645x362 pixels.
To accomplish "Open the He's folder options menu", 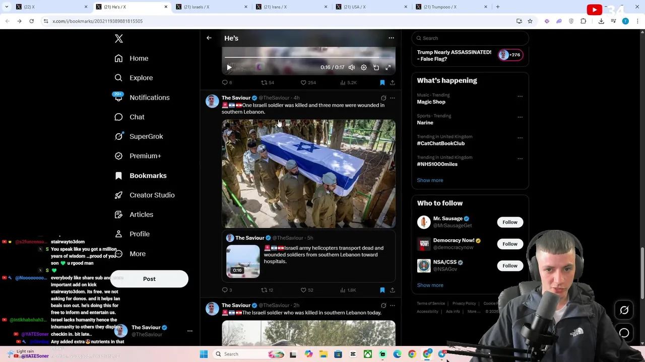I will [x=391, y=38].
